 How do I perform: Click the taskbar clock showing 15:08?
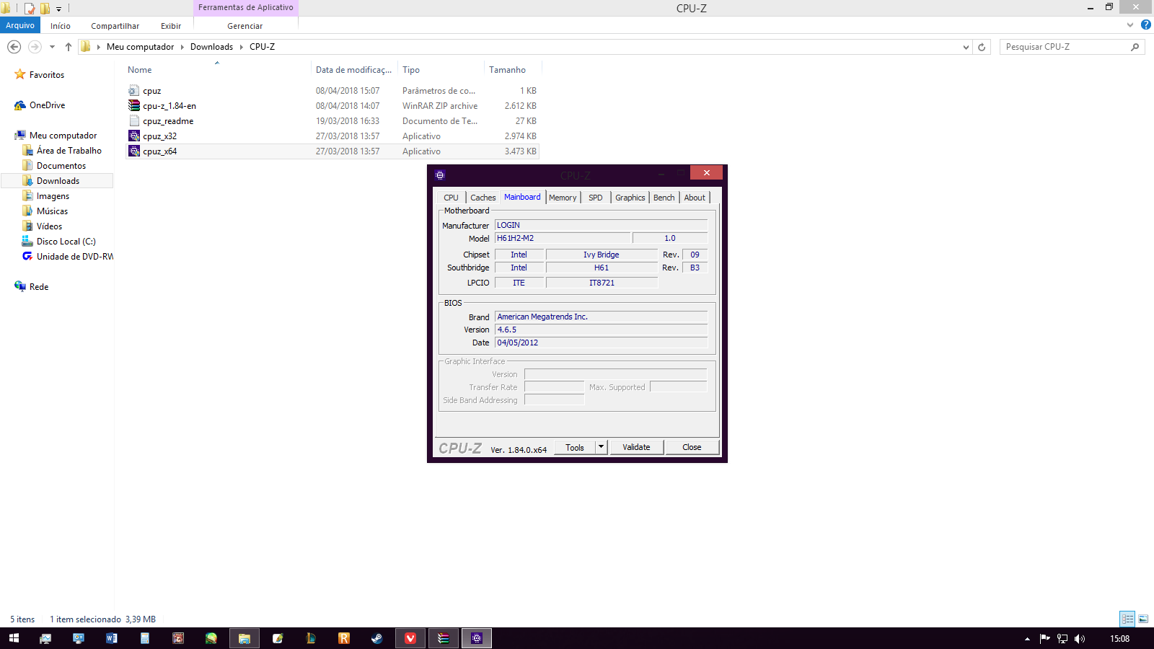pyautogui.click(x=1120, y=639)
